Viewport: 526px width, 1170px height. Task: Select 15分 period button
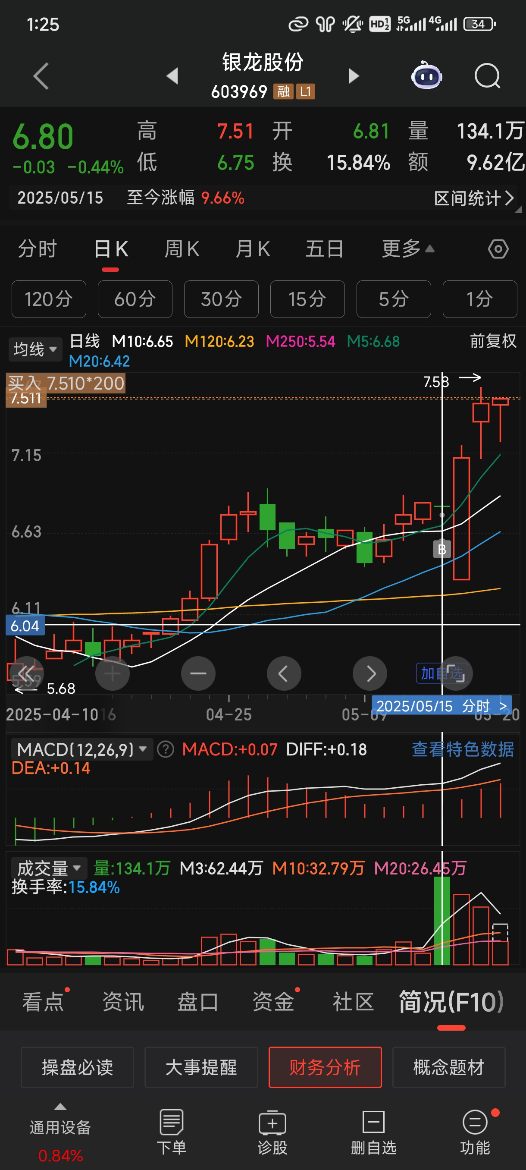[x=307, y=299]
